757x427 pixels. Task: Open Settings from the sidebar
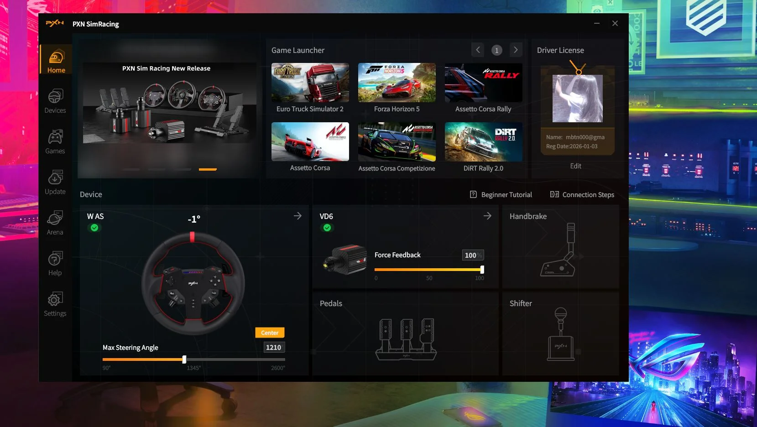55,304
